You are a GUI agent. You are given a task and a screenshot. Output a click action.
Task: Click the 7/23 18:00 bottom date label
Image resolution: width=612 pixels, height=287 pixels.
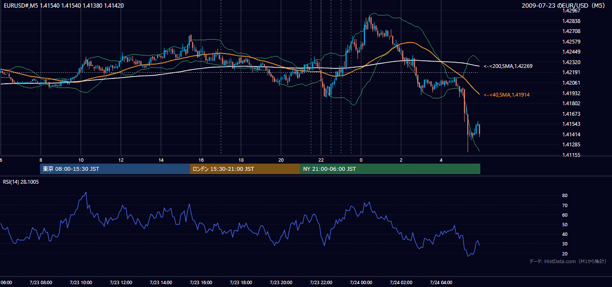[241, 283]
